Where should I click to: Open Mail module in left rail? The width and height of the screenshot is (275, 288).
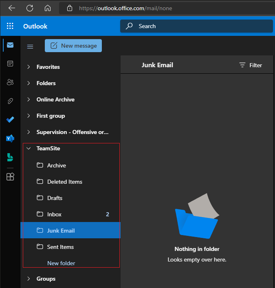click(x=10, y=45)
